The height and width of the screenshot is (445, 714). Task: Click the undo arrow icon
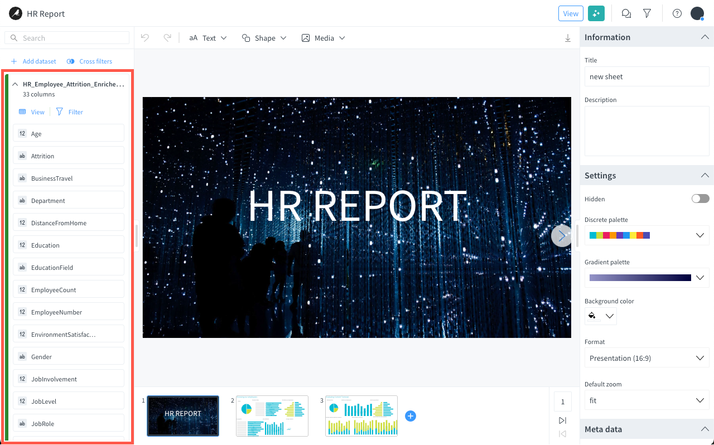pyautogui.click(x=144, y=37)
